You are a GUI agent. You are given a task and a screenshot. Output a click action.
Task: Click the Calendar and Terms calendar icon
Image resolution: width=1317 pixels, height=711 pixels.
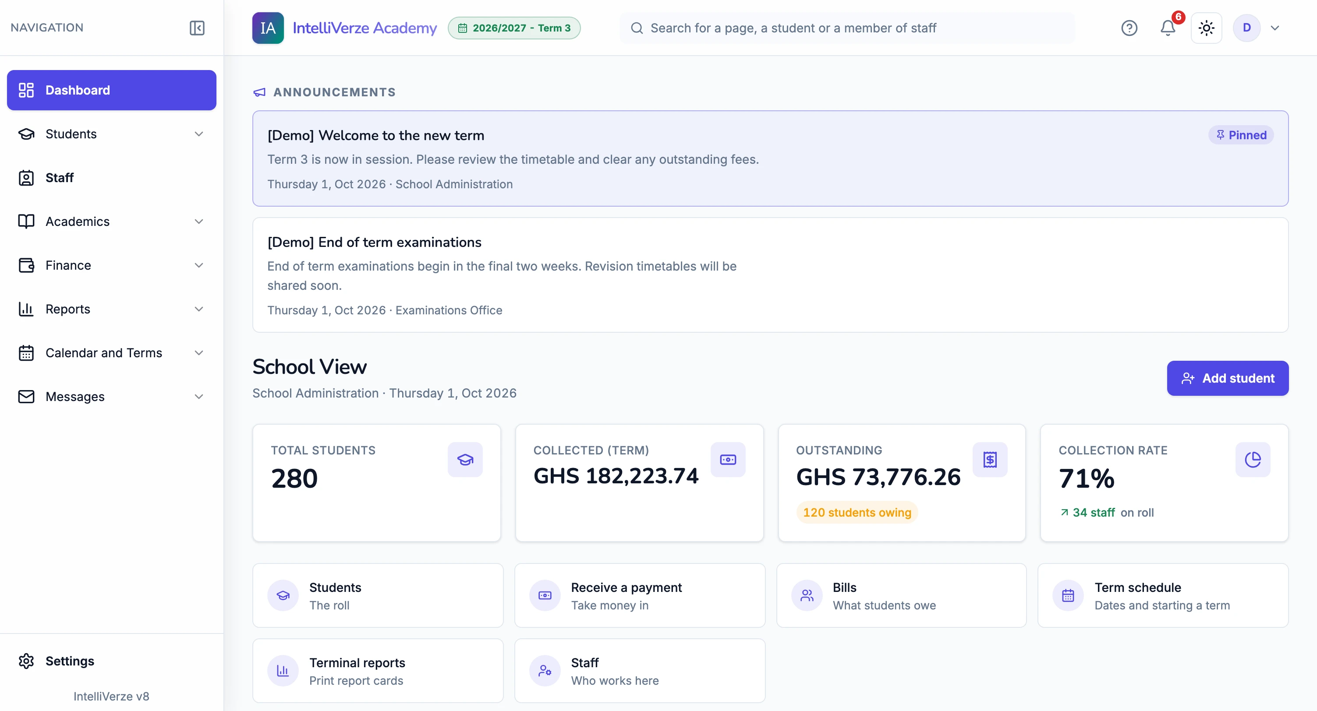(26, 353)
